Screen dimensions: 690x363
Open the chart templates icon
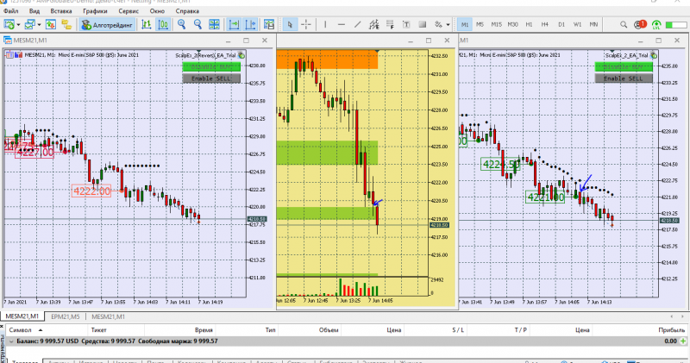coord(269,25)
